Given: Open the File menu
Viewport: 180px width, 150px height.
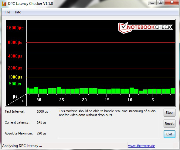Looking at the screenshot, I should (7, 12).
